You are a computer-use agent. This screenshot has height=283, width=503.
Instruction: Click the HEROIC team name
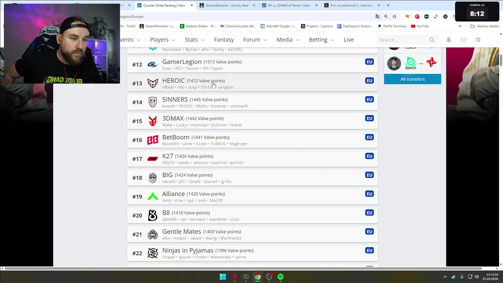[173, 81]
